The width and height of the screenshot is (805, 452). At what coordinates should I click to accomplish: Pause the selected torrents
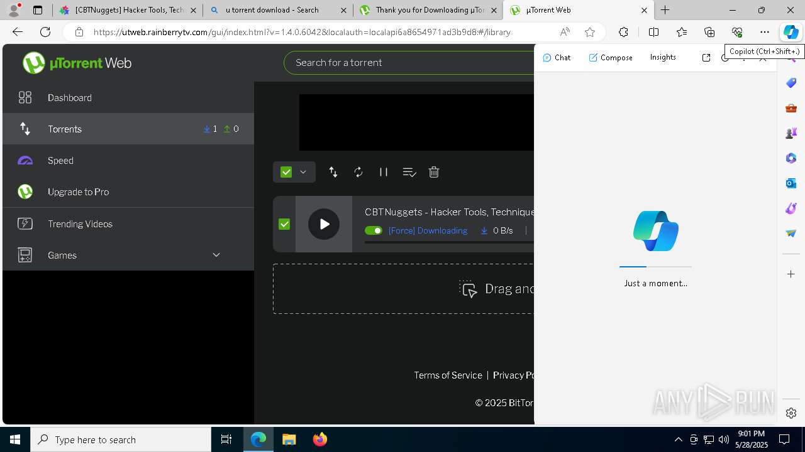pos(384,172)
